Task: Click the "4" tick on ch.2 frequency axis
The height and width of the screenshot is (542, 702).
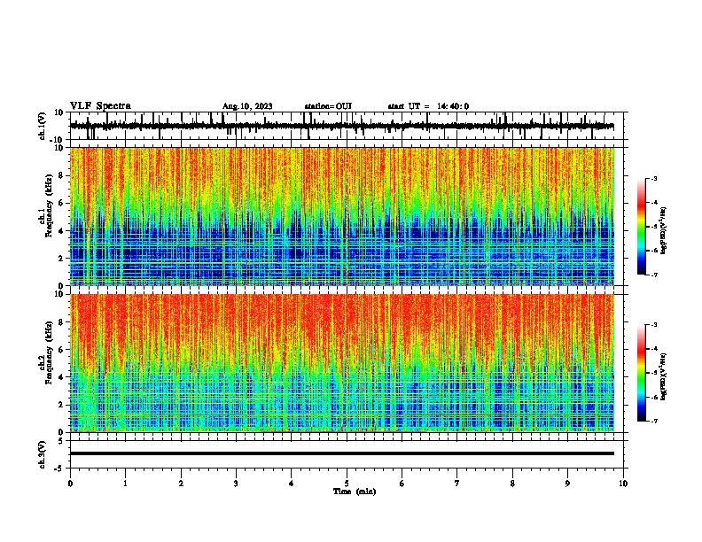Action: pyautogui.click(x=62, y=377)
